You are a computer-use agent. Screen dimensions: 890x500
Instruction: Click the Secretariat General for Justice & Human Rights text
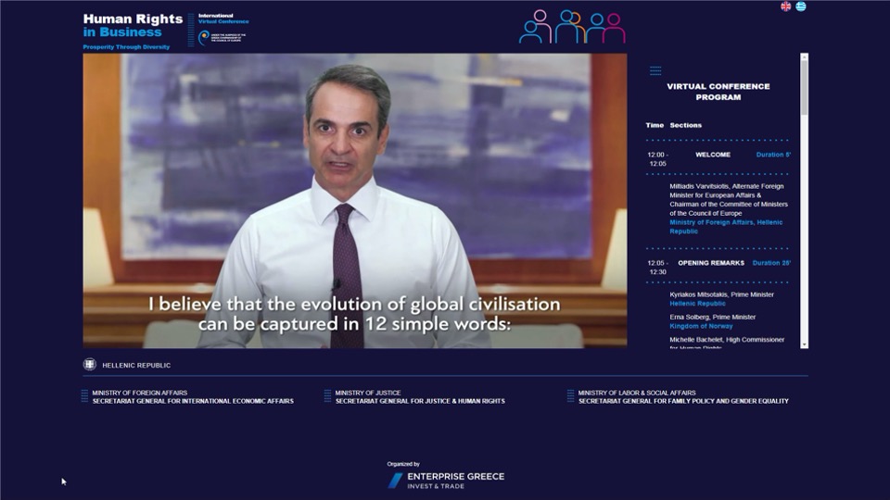420,401
